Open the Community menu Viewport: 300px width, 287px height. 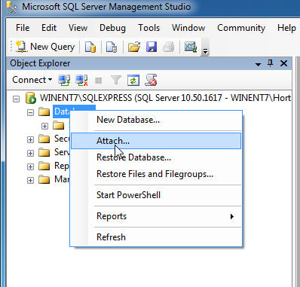point(241,28)
